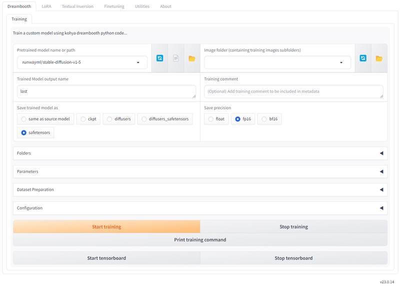The image size is (400, 286).
Task: Expand the Dataset Preparation section
Action: pyautogui.click(x=200, y=190)
